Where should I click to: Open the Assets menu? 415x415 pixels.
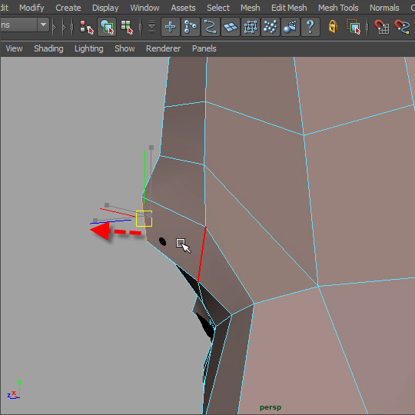(183, 8)
